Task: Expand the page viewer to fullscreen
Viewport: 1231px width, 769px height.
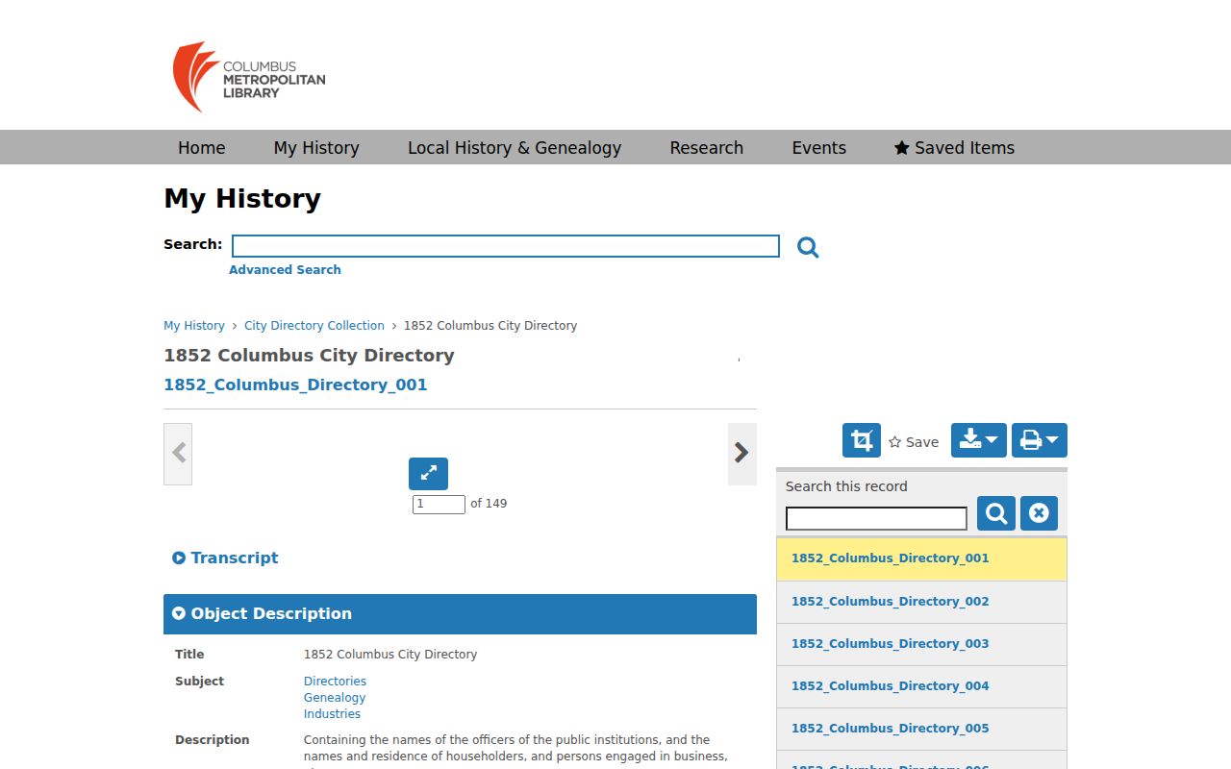Action: (428, 473)
